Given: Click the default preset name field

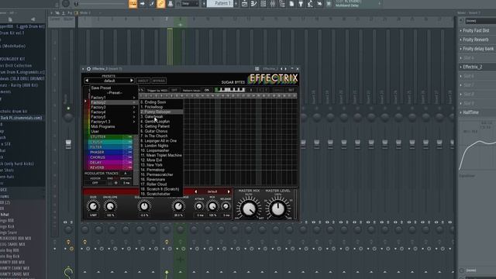Looking at the screenshot, I should (x=109, y=81).
